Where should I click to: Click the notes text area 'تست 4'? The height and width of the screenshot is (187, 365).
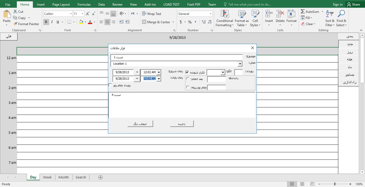tap(182, 105)
